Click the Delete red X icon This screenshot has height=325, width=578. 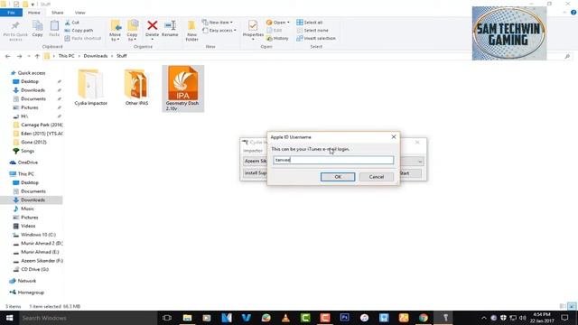(153, 25)
